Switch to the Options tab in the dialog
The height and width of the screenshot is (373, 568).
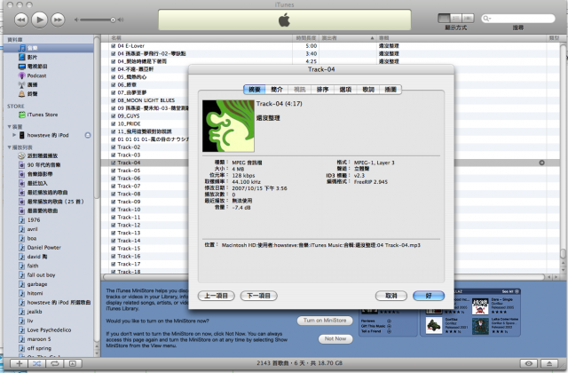point(345,90)
